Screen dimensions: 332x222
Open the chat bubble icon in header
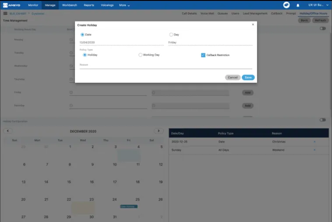(x=286, y=5)
